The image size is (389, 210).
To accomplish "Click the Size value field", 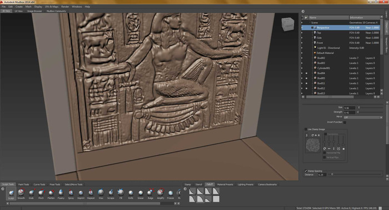I will [x=350, y=108].
